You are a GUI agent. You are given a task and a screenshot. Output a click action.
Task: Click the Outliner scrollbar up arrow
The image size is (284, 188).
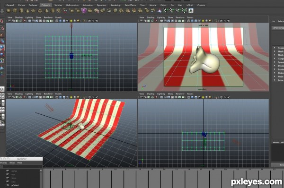click(41, 171)
